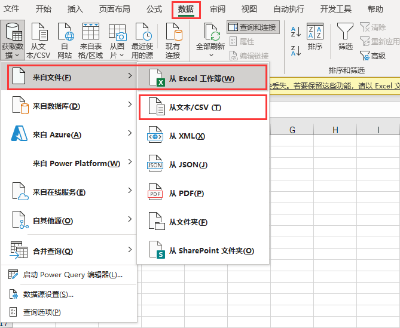Toggle the 筛选 funnel filter
The width and height of the screenshot is (400, 328).
345,36
